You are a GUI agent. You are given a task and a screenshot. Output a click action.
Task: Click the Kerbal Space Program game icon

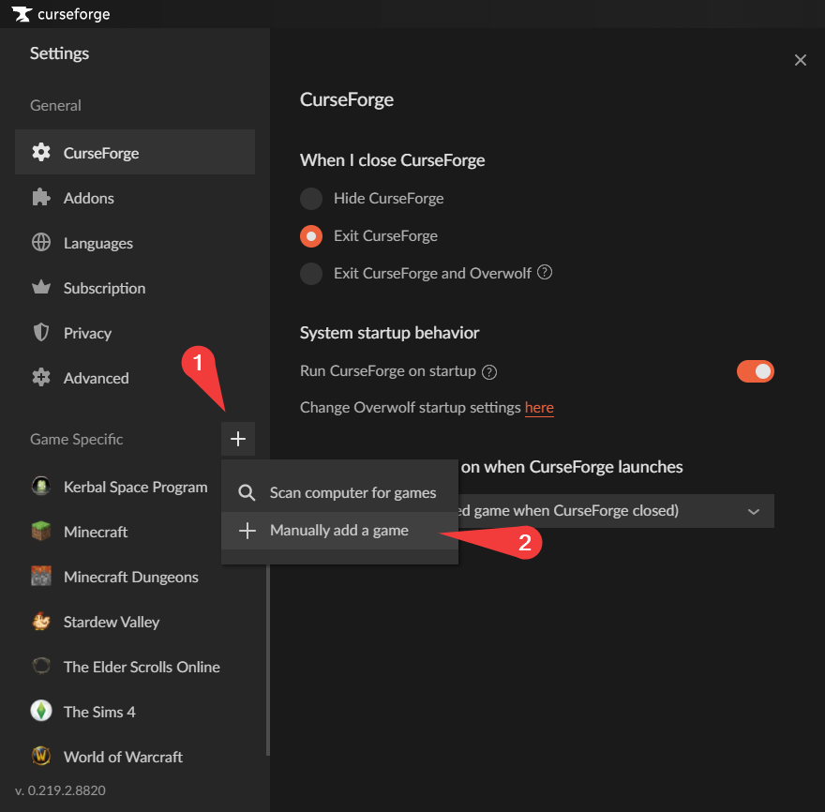point(41,487)
